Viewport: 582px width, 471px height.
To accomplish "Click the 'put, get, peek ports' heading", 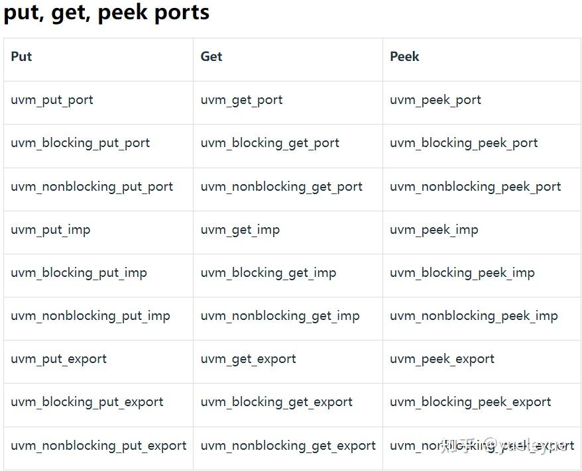I will pos(107,13).
